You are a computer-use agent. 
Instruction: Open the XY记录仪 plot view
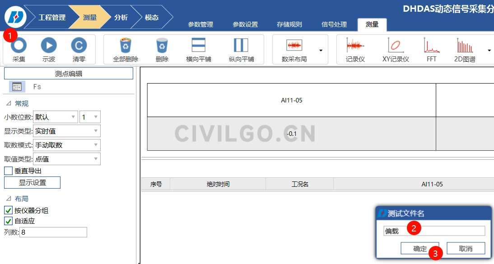395,46
